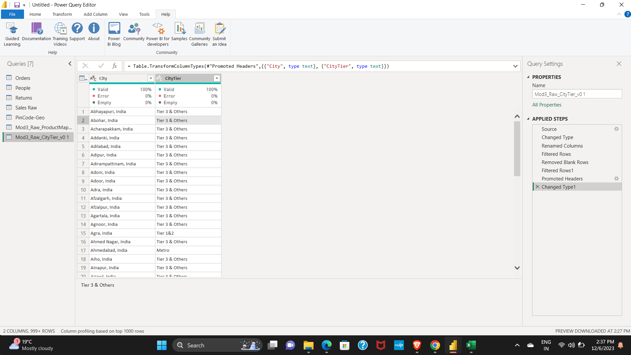The width and height of the screenshot is (631, 355).
Task: Open CityTier column filter dropdown
Action: [217, 78]
